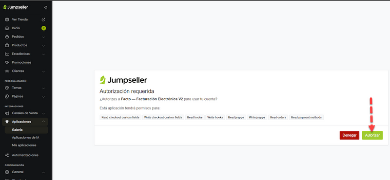Click the Aplicaciones plug icon
The height and width of the screenshot is (180, 390).
(7, 122)
